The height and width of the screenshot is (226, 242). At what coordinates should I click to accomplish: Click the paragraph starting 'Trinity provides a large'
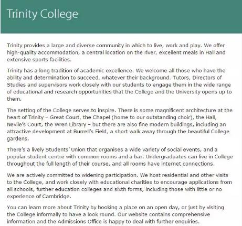click(116, 52)
